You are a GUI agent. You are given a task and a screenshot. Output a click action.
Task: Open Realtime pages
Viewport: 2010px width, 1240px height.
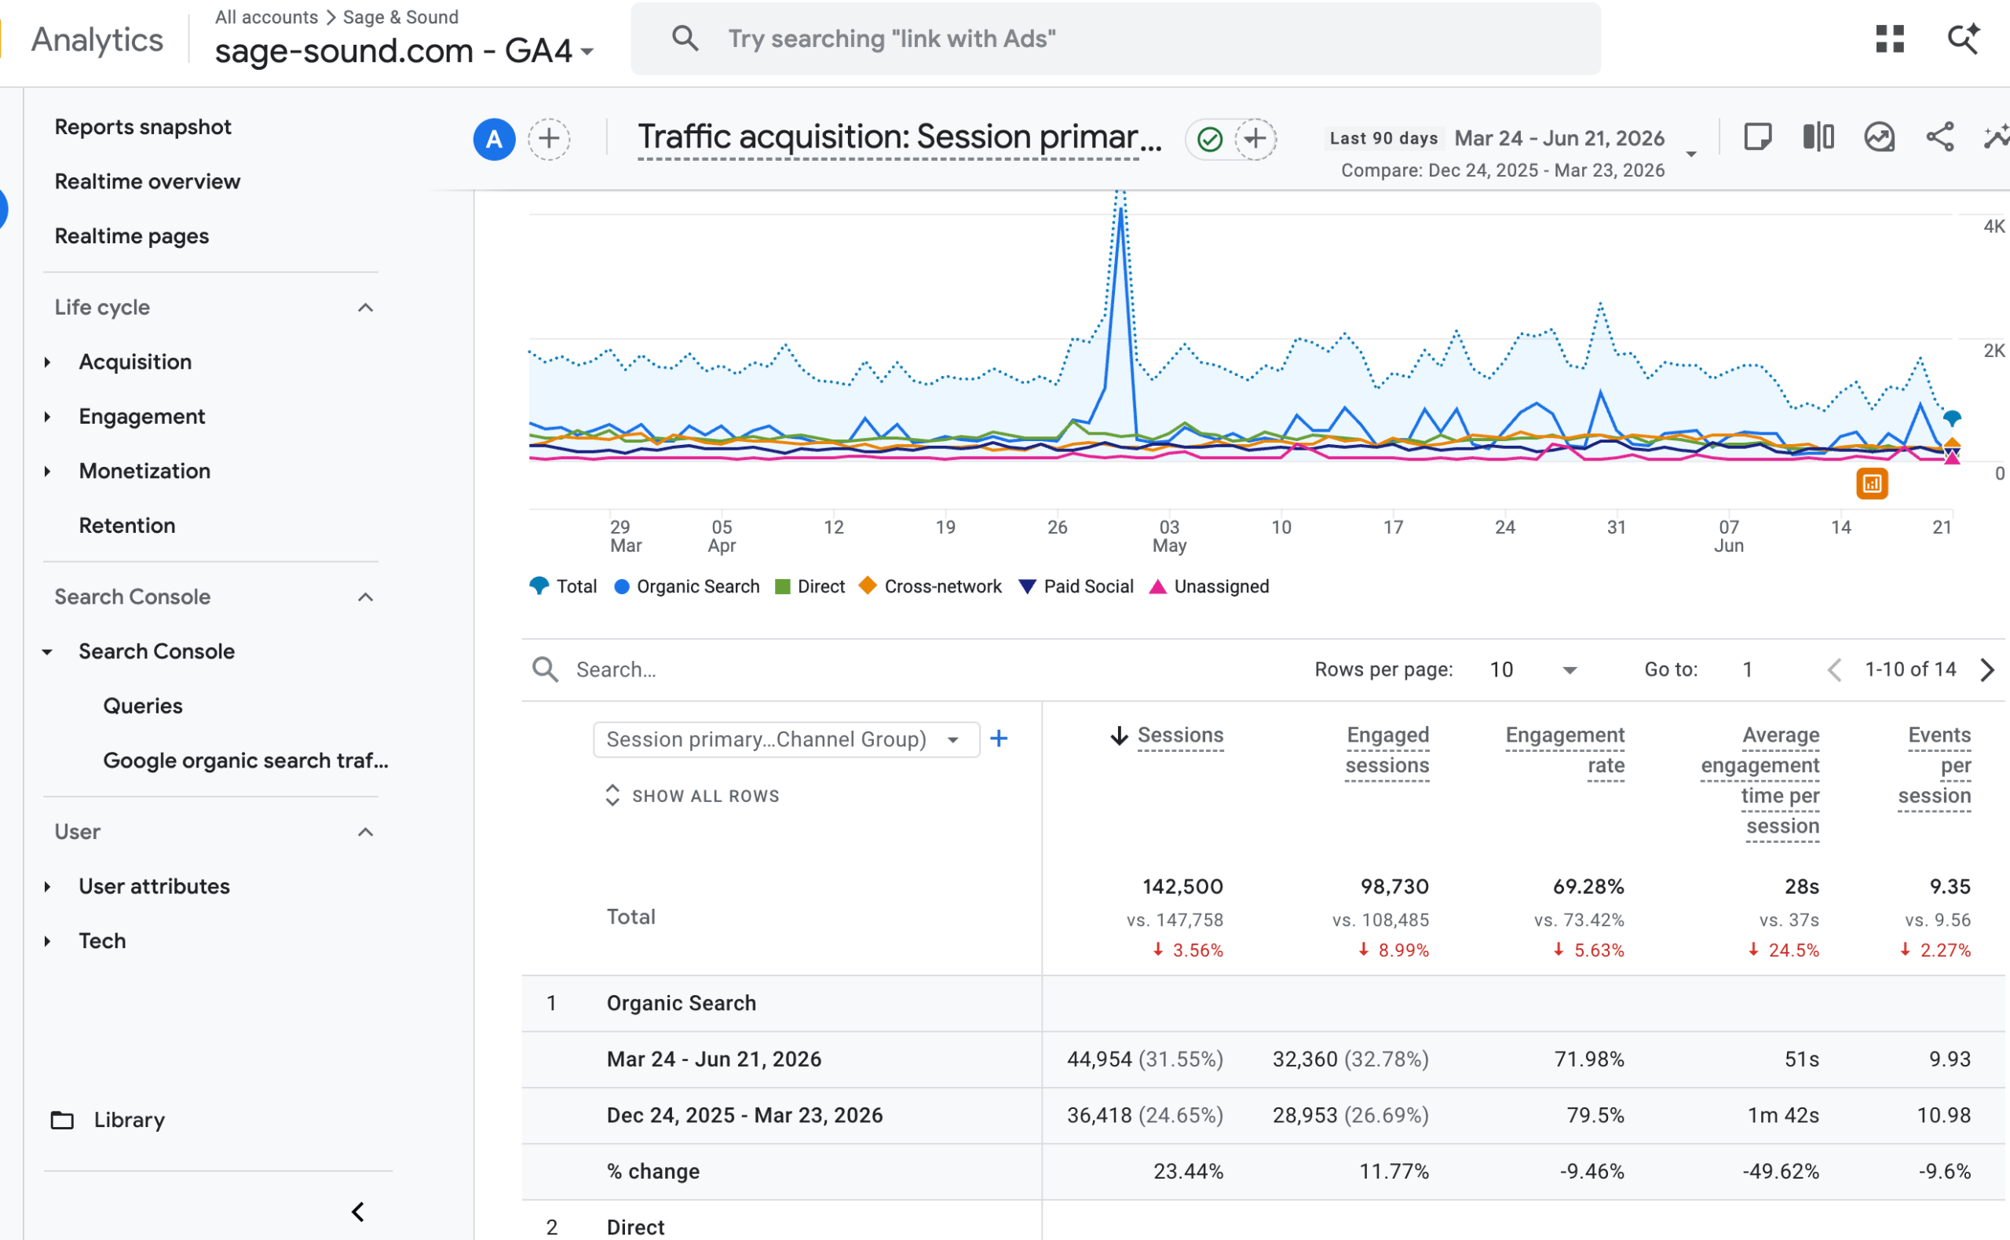[132, 236]
